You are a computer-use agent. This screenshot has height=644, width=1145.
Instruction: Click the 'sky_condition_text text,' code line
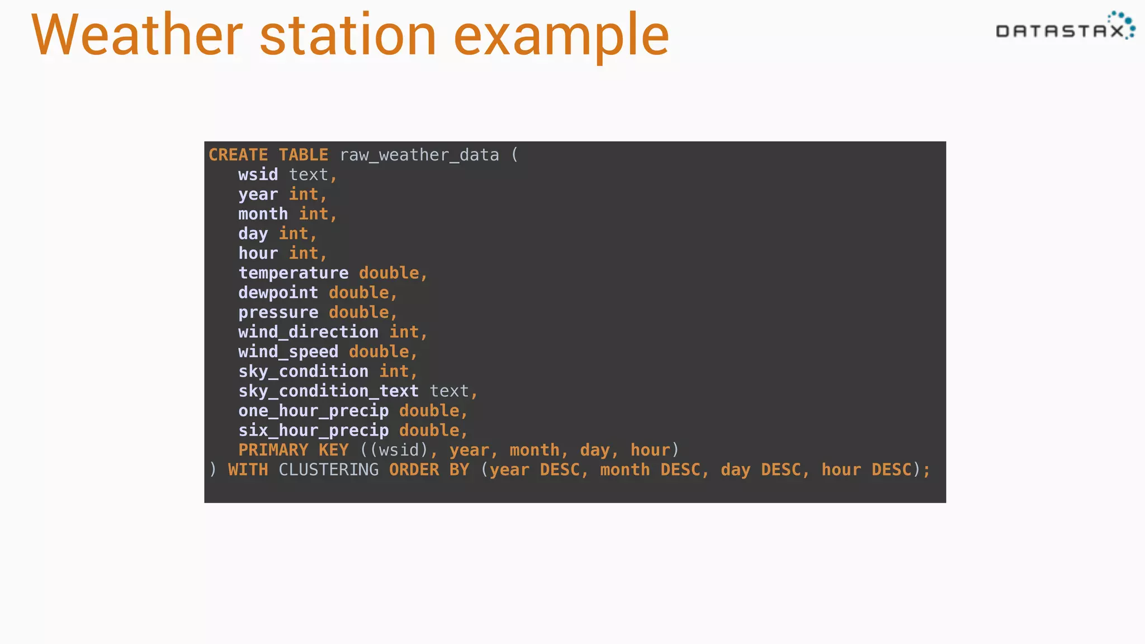pyautogui.click(x=358, y=391)
